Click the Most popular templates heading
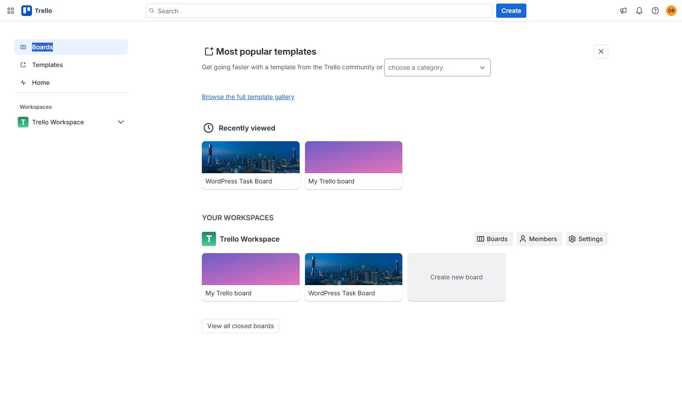The height and width of the screenshot is (401, 682). pyautogui.click(x=266, y=52)
